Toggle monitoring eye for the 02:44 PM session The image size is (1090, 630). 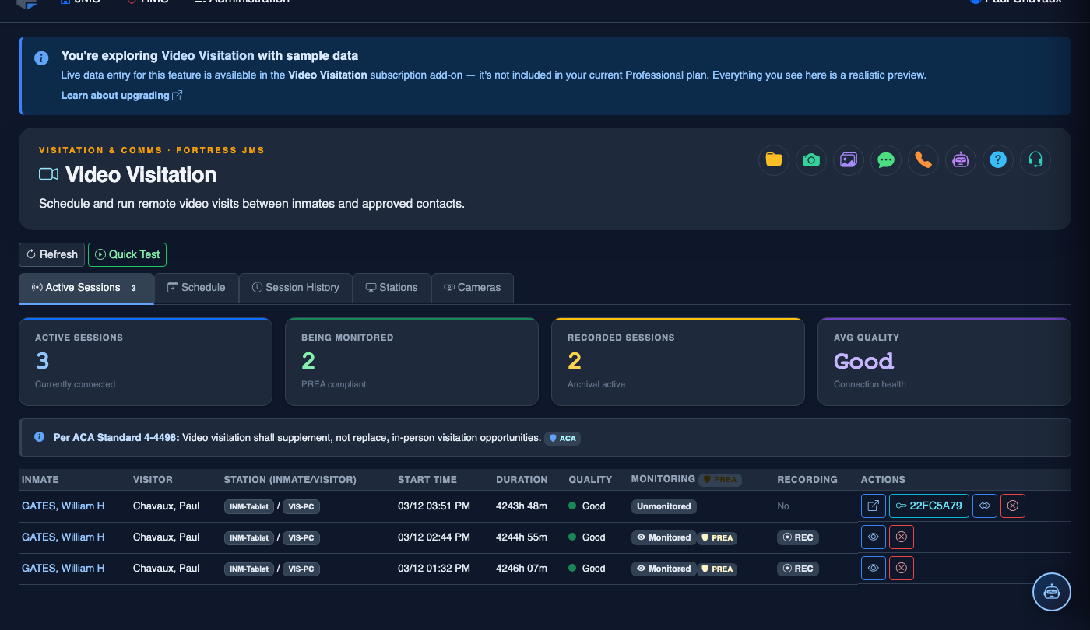874,537
